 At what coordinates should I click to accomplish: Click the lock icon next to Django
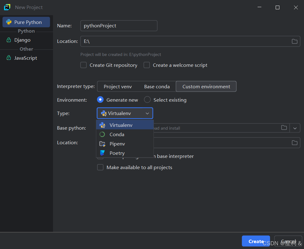[x=9, y=40]
